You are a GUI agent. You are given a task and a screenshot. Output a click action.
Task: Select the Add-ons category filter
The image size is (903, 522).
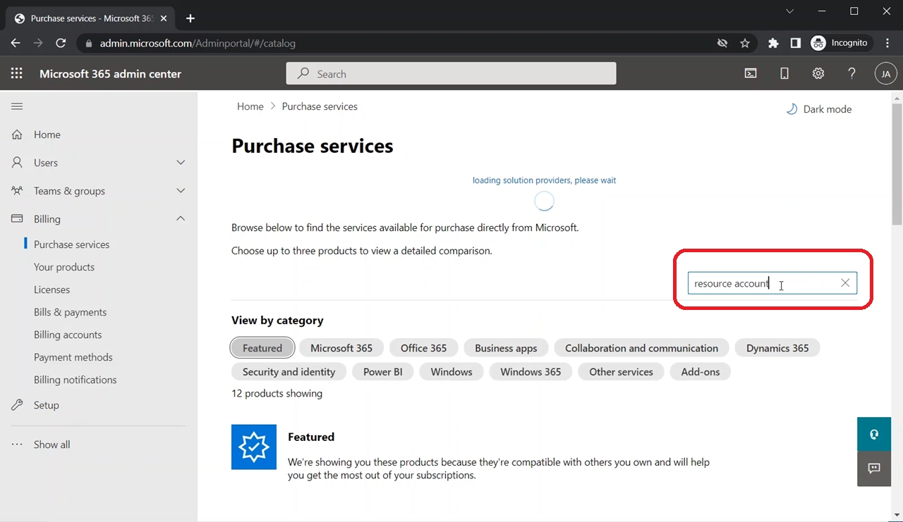[700, 372]
